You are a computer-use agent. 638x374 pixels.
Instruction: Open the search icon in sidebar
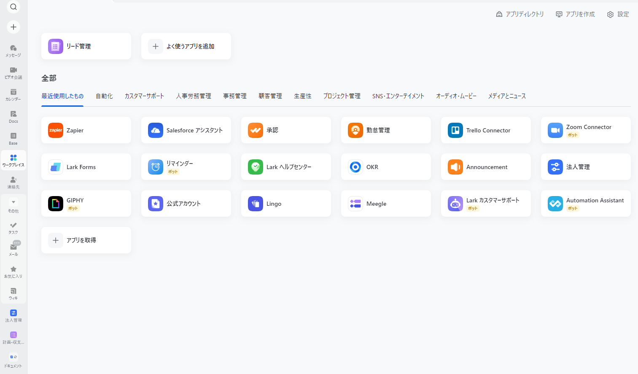point(13,7)
